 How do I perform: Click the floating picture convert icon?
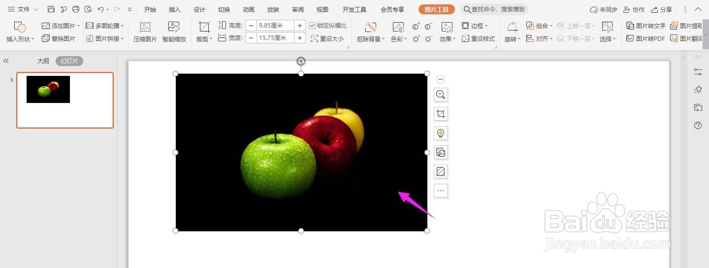click(x=441, y=152)
